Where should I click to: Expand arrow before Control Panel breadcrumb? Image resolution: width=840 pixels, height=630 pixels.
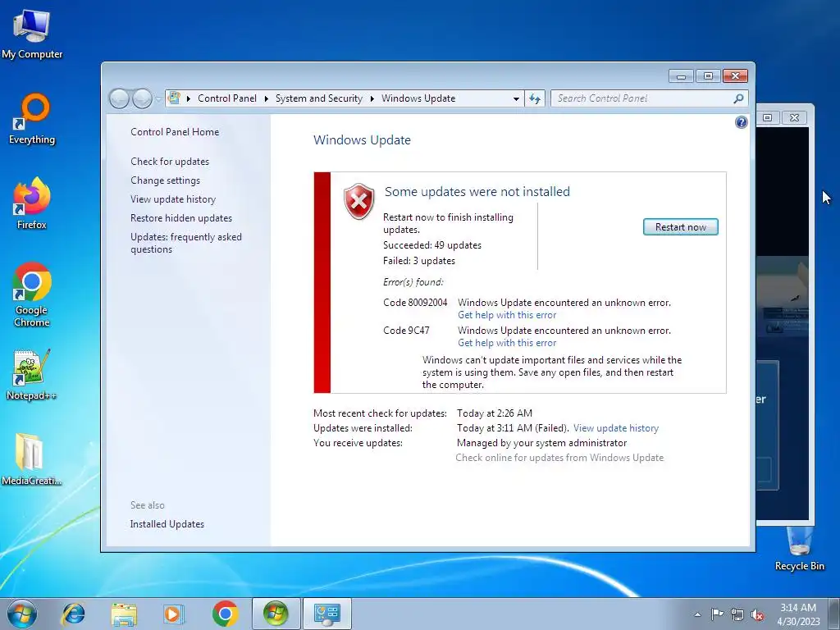[x=189, y=98]
